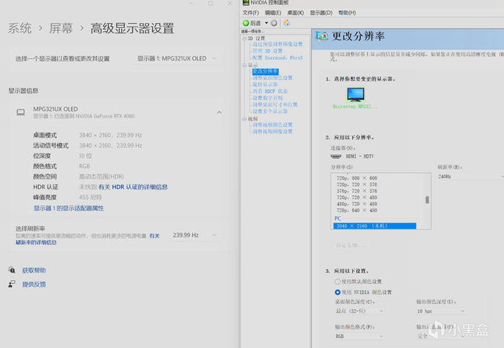The width and height of the screenshot is (504, 348).
Task: Click the NVIDIA logo in the title bar
Action: (246, 3)
